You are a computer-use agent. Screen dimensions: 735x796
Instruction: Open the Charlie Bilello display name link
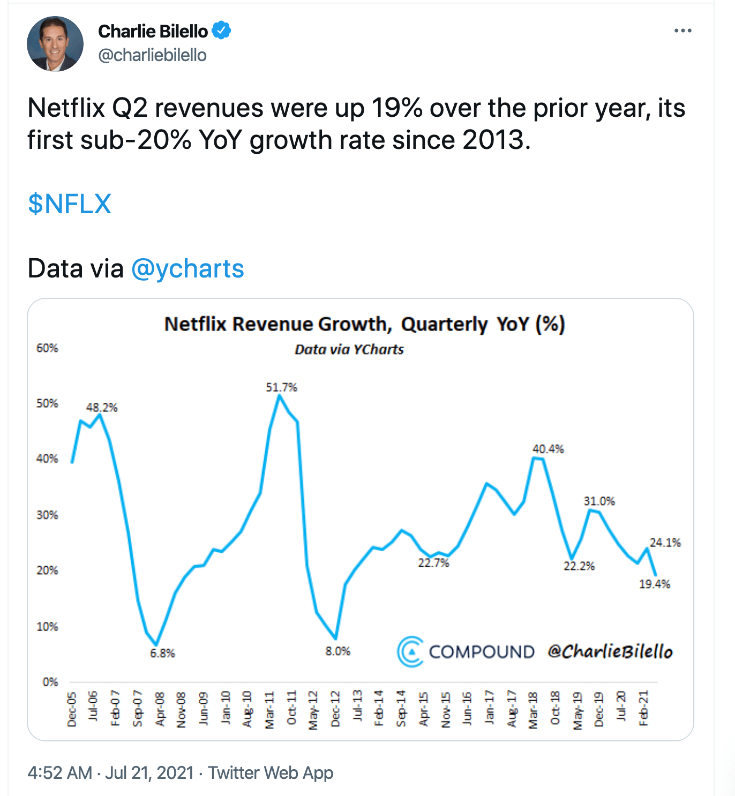[153, 32]
